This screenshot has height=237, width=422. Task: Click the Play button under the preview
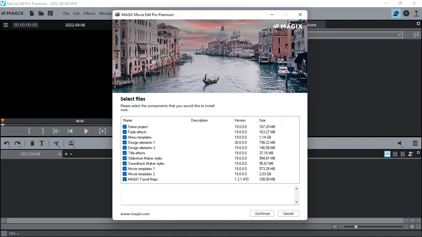tap(86, 131)
